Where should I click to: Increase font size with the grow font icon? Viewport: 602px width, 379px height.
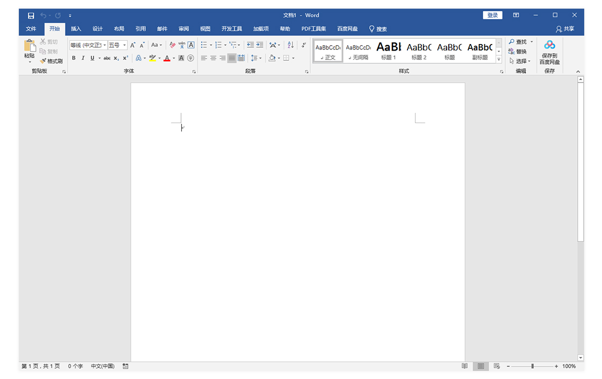133,45
